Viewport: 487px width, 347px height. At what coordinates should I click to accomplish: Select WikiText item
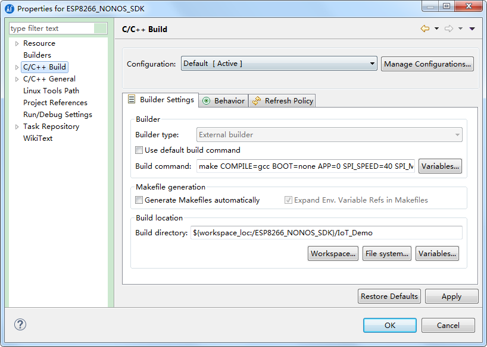[38, 138]
